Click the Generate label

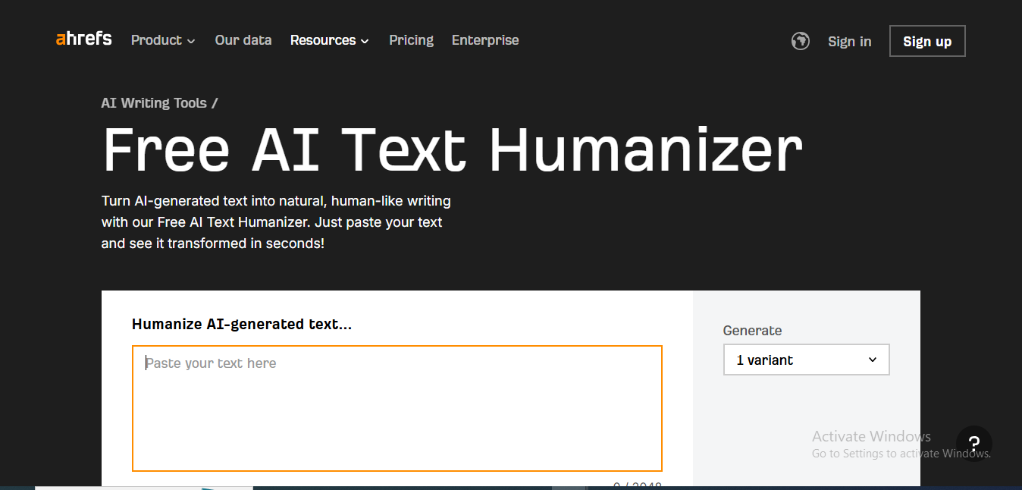tap(751, 330)
